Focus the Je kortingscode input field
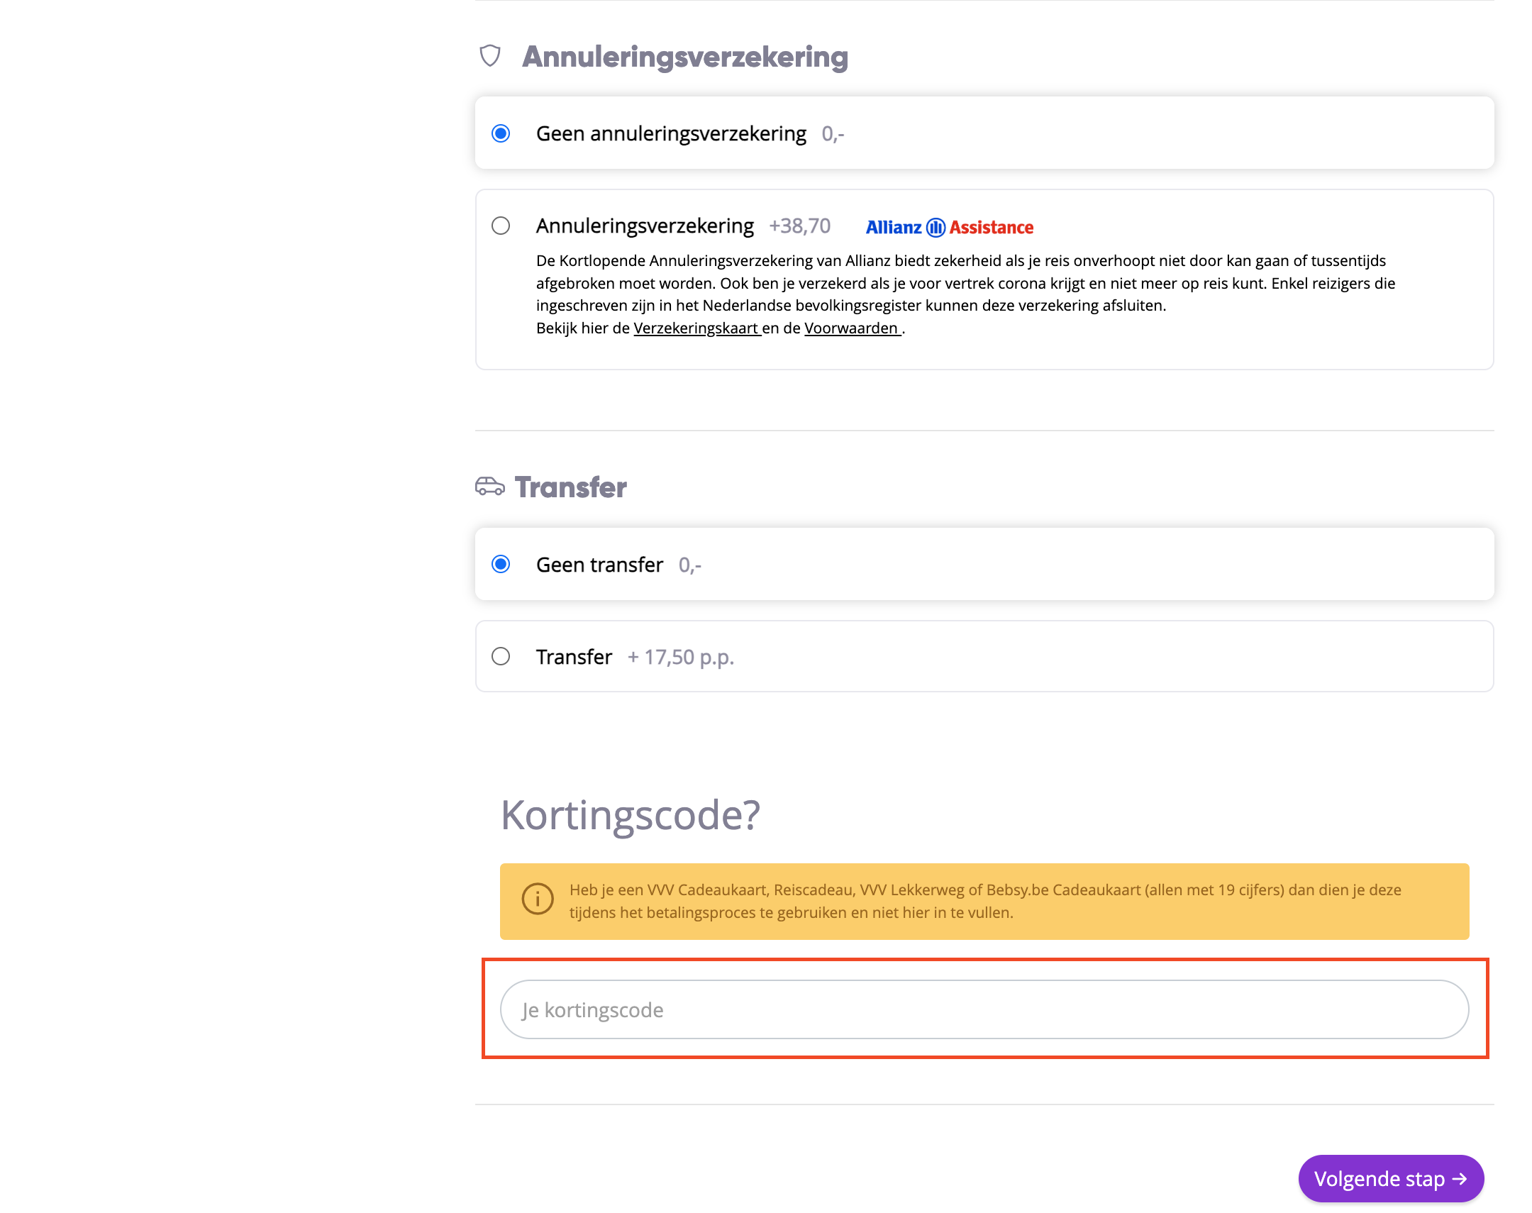The width and height of the screenshot is (1532, 1213). pos(984,1009)
